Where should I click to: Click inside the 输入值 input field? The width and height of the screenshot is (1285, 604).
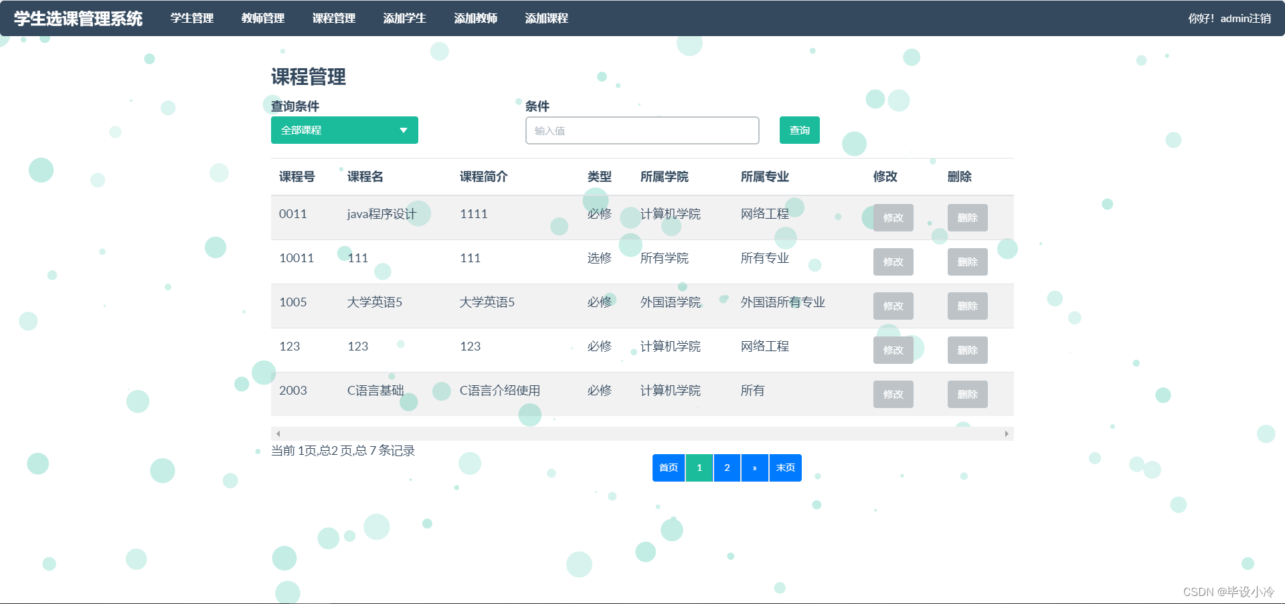(x=641, y=130)
